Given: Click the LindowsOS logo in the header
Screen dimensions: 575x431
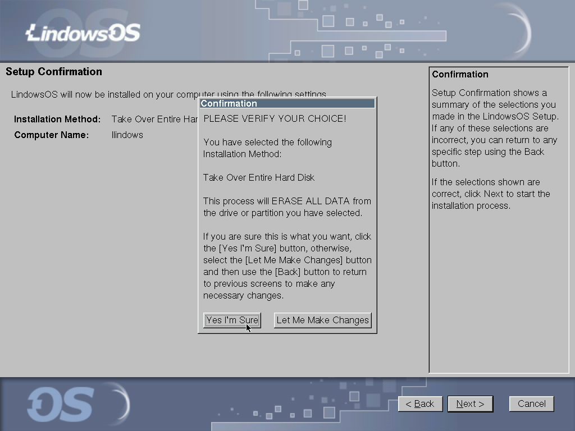Looking at the screenshot, I should pyautogui.click(x=83, y=33).
